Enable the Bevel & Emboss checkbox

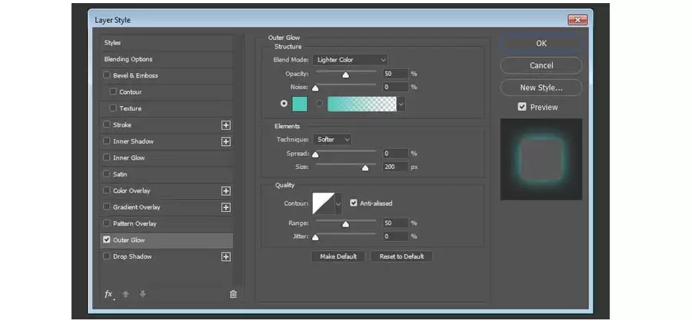tap(106, 75)
